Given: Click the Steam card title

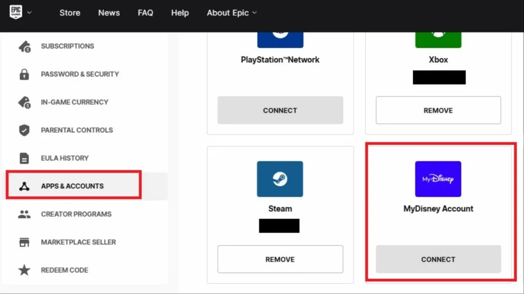Looking at the screenshot, I should (280, 209).
